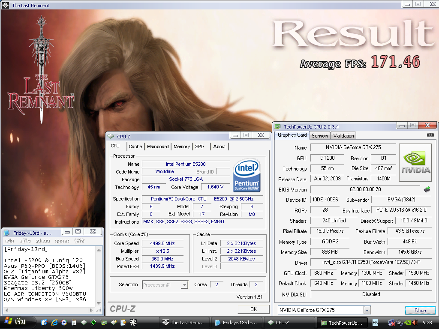Screen dimensions: 439x329
Task: Click the volume speaker tray icon
Action: 415,323
